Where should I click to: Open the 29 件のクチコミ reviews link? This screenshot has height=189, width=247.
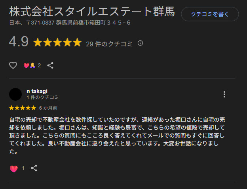109,44
